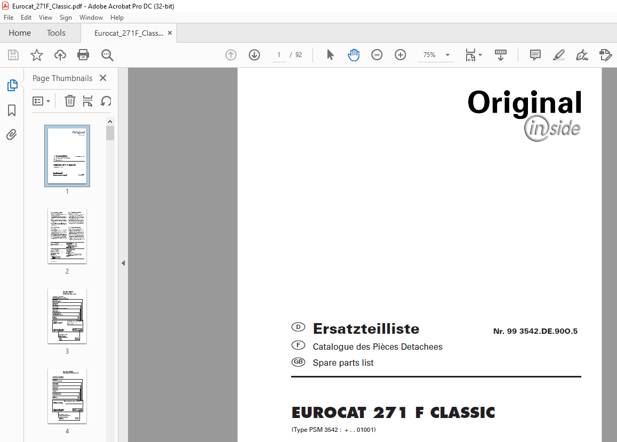Image resolution: width=617 pixels, height=442 pixels.
Task: Open the File menu
Action: click(9, 17)
